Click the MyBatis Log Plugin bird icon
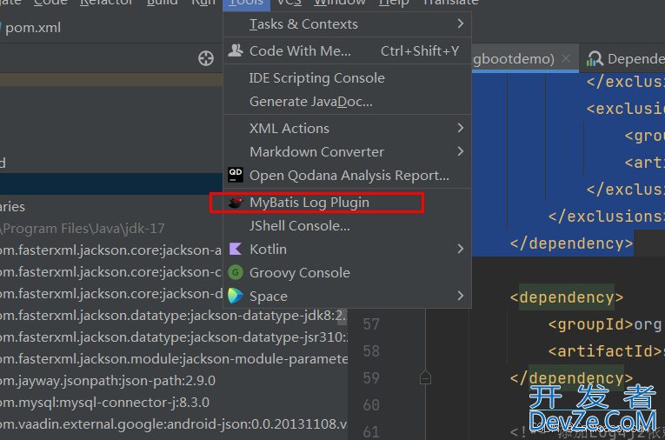 pos(236,203)
